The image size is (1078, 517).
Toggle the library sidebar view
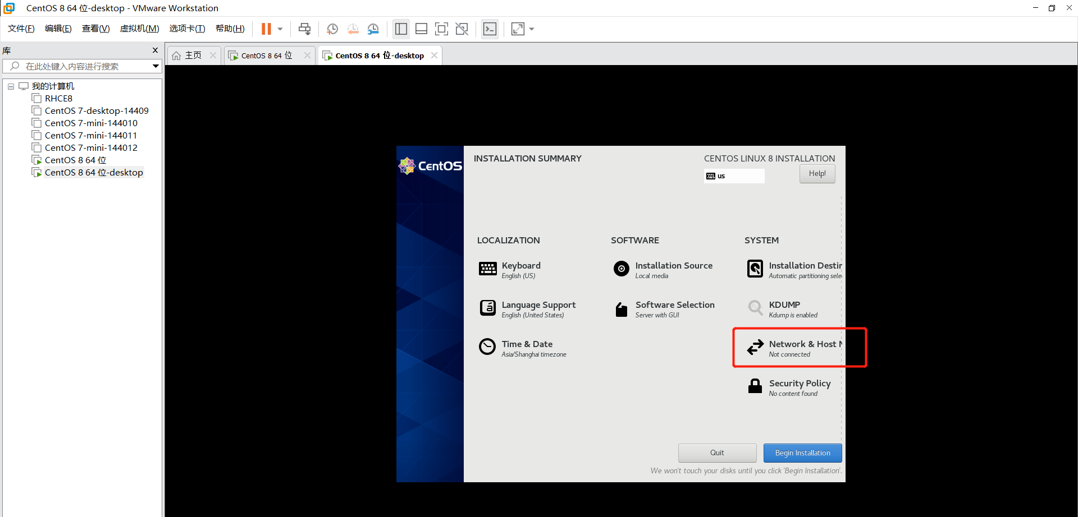coord(401,29)
